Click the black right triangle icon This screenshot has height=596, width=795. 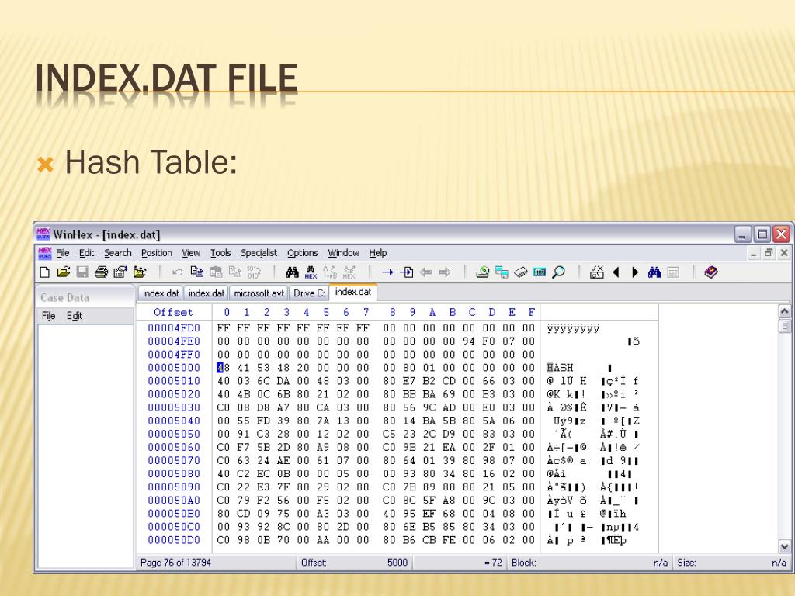tap(635, 272)
